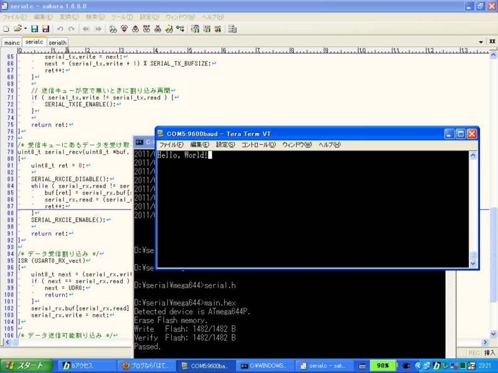Image resolution: width=498 pixels, height=373 pixels.
Task: Open sakura ヘルプ(H) menu
Action: [213, 17]
